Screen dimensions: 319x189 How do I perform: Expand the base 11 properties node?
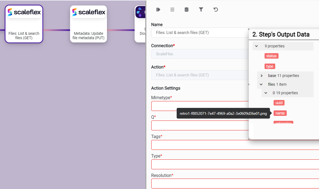pos(262,76)
